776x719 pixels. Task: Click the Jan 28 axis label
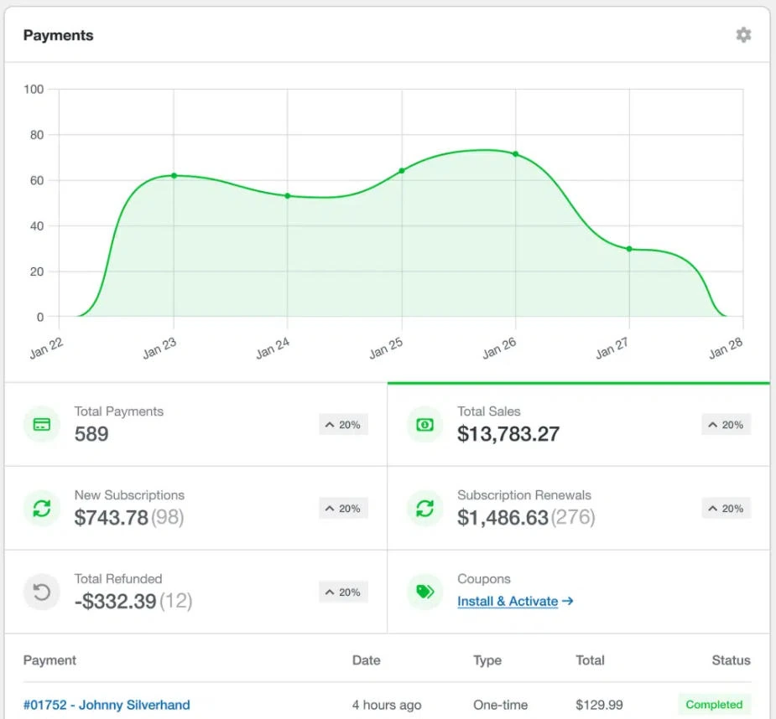click(x=726, y=348)
